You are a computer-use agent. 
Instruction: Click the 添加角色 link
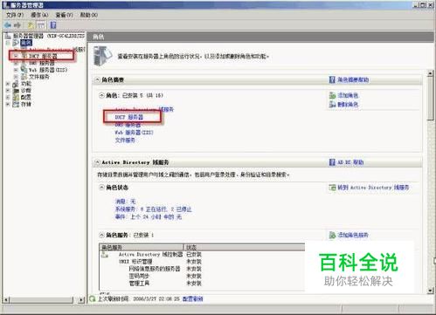click(348, 95)
